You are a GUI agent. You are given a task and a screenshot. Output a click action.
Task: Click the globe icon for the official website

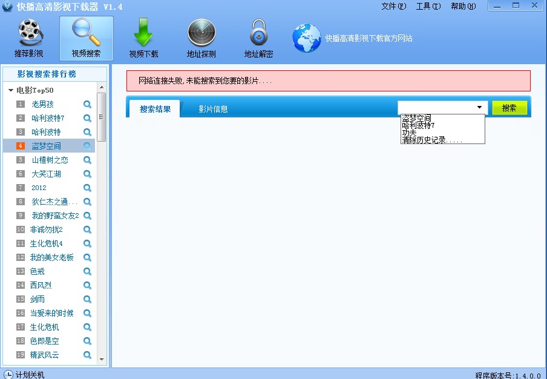pos(306,38)
